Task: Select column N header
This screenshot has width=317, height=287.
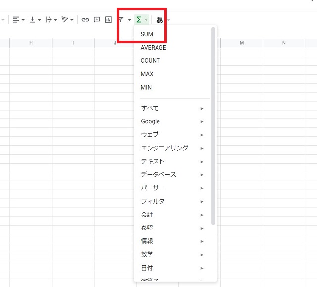Action: pyautogui.click(x=284, y=43)
